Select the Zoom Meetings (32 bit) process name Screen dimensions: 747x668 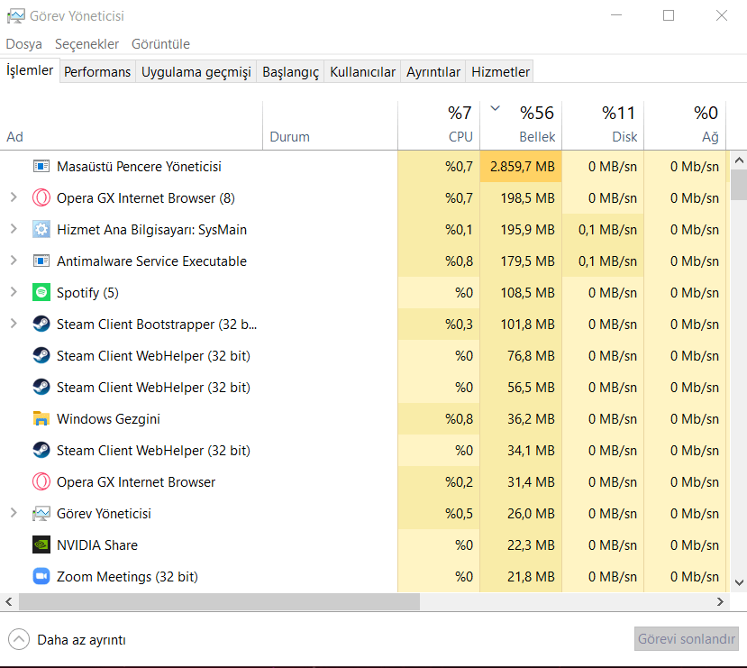pos(127,577)
